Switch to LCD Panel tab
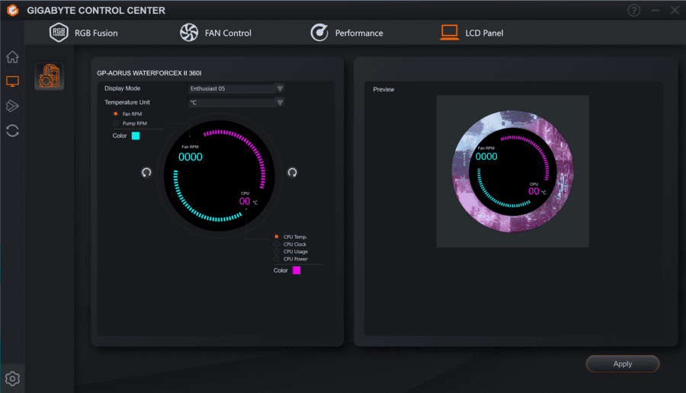The image size is (686, 393). click(x=472, y=33)
